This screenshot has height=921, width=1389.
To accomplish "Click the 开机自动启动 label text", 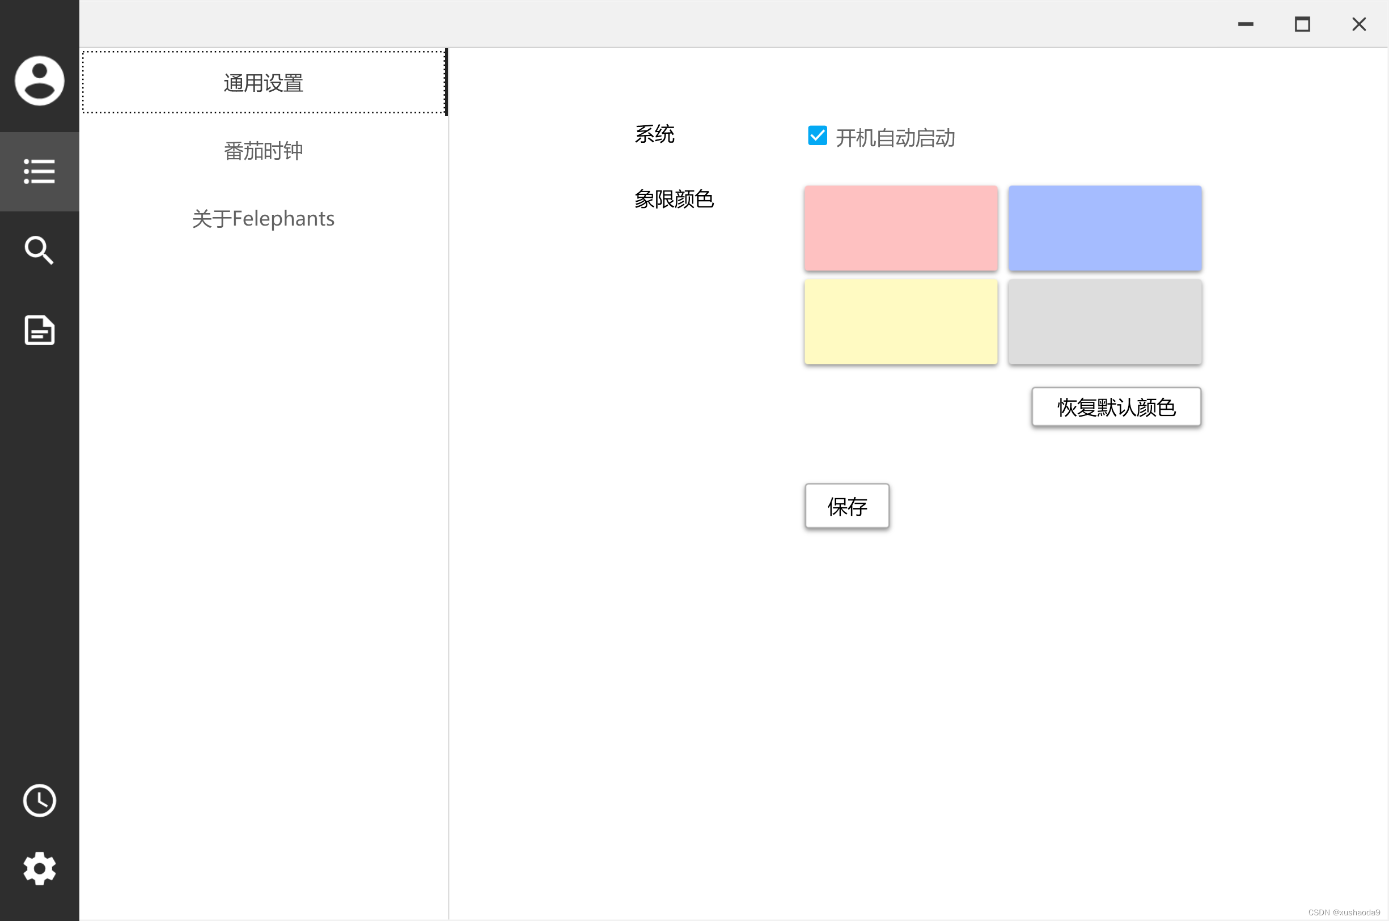I will (x=895, y=138).
